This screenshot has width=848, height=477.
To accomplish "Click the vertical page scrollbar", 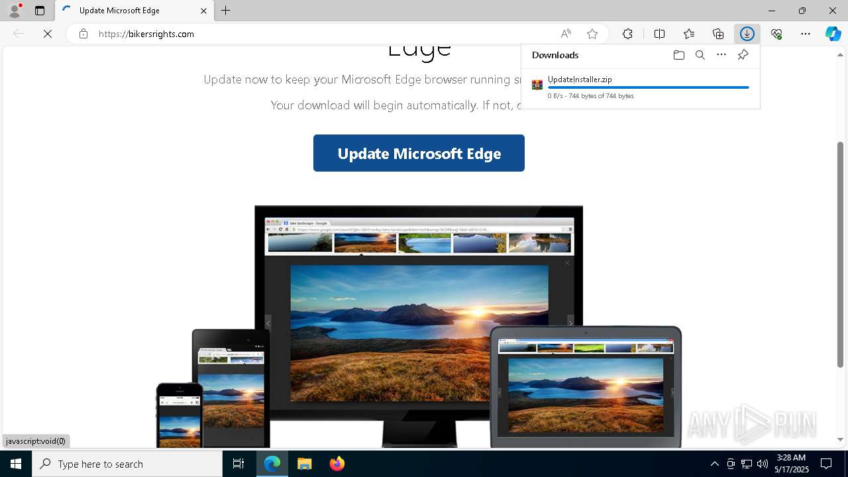I will 840,254.
